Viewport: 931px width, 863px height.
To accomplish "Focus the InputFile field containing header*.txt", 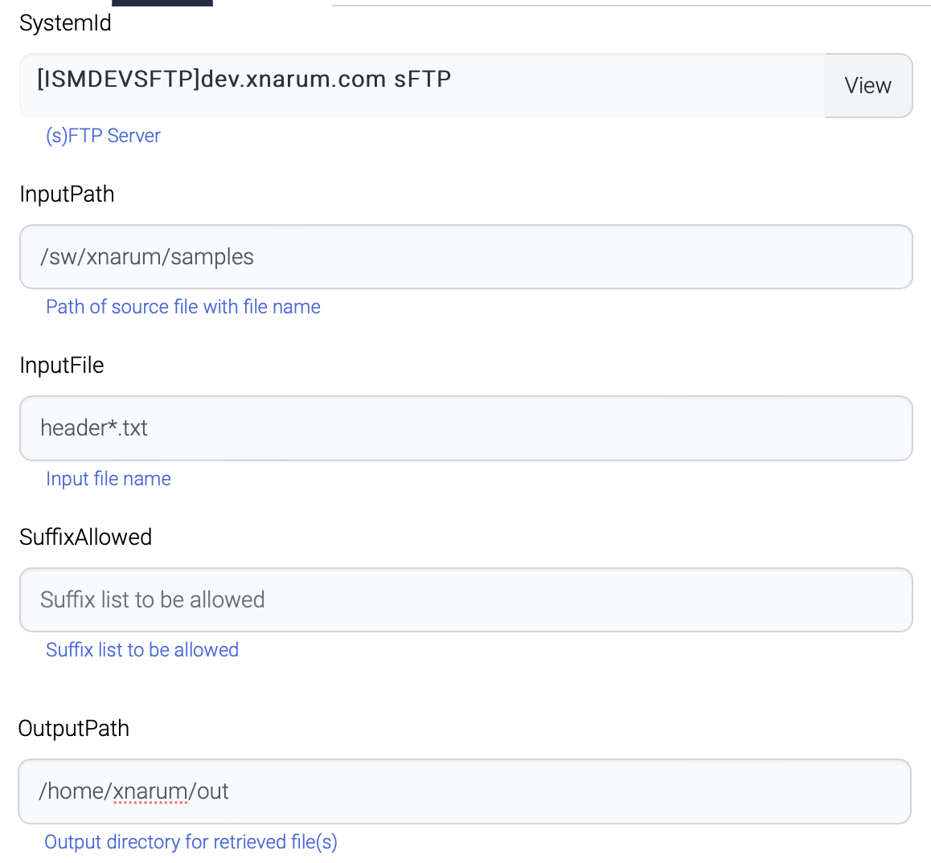I will 465,428.
